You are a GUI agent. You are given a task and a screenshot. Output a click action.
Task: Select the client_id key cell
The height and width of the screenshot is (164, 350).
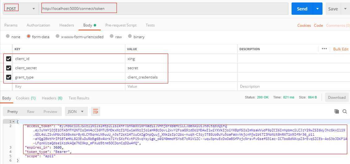[x=69, y=59]
